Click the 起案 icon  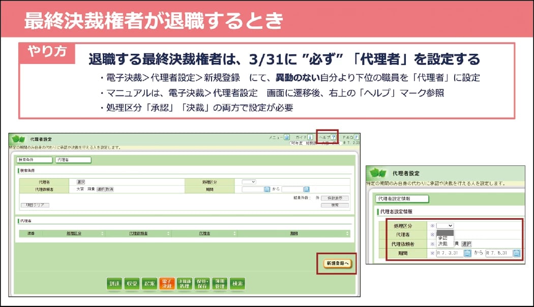tap(150, 284)
